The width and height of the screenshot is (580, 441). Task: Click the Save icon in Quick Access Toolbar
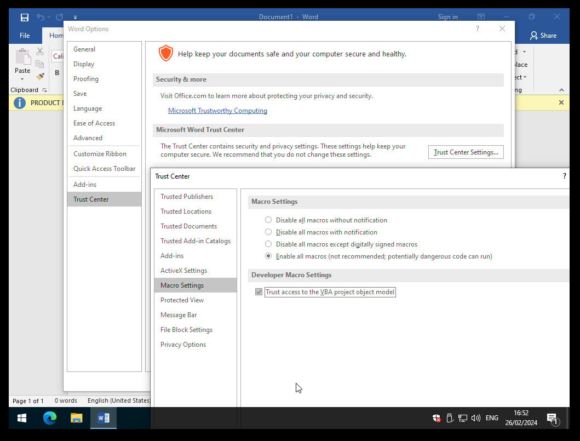pos(24,17)
